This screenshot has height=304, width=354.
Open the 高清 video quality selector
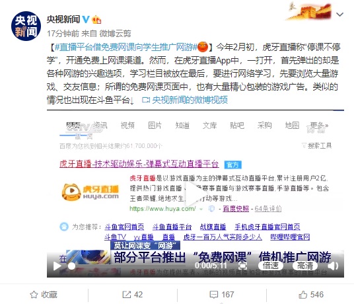pos(304,266)
